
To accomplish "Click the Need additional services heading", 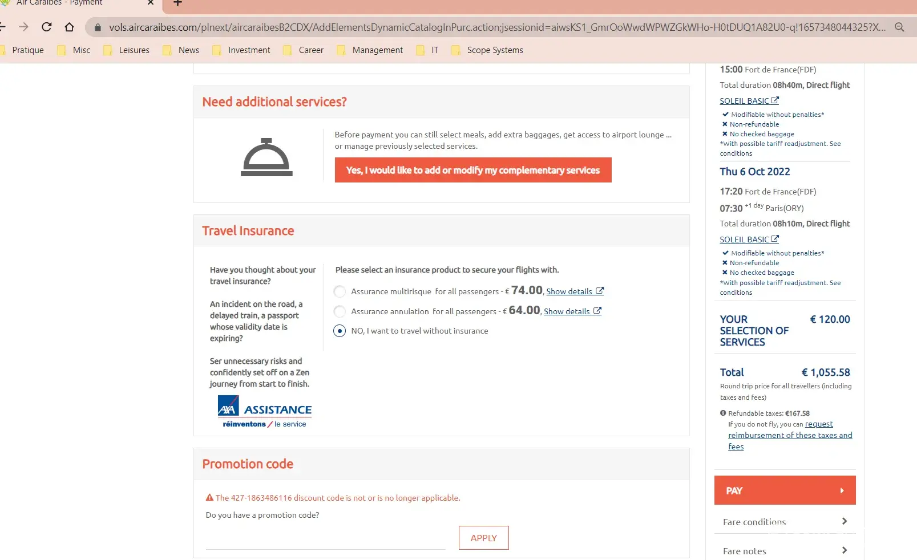I will (x=274, y=102).
